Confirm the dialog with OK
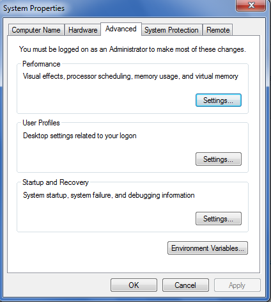 click(134, 285)
